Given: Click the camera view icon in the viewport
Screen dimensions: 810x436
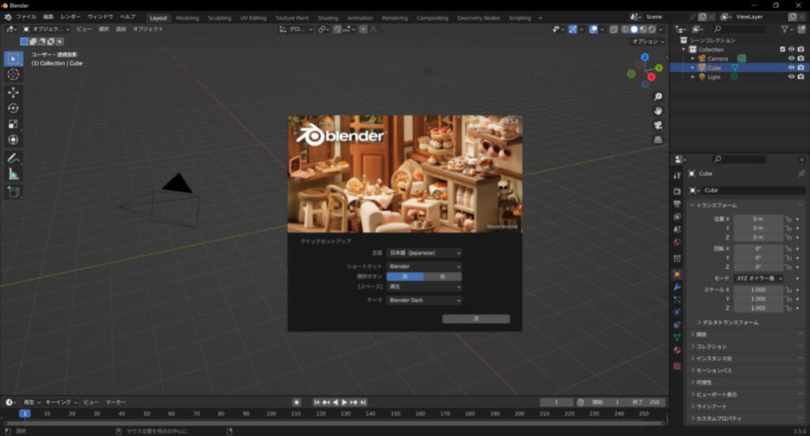Looking at the screenshot, I should tap(658, 126).
